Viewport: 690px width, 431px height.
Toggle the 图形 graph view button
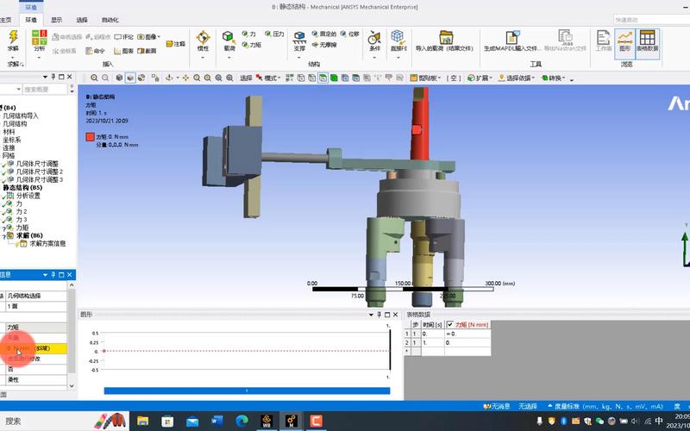pos(624,44)
